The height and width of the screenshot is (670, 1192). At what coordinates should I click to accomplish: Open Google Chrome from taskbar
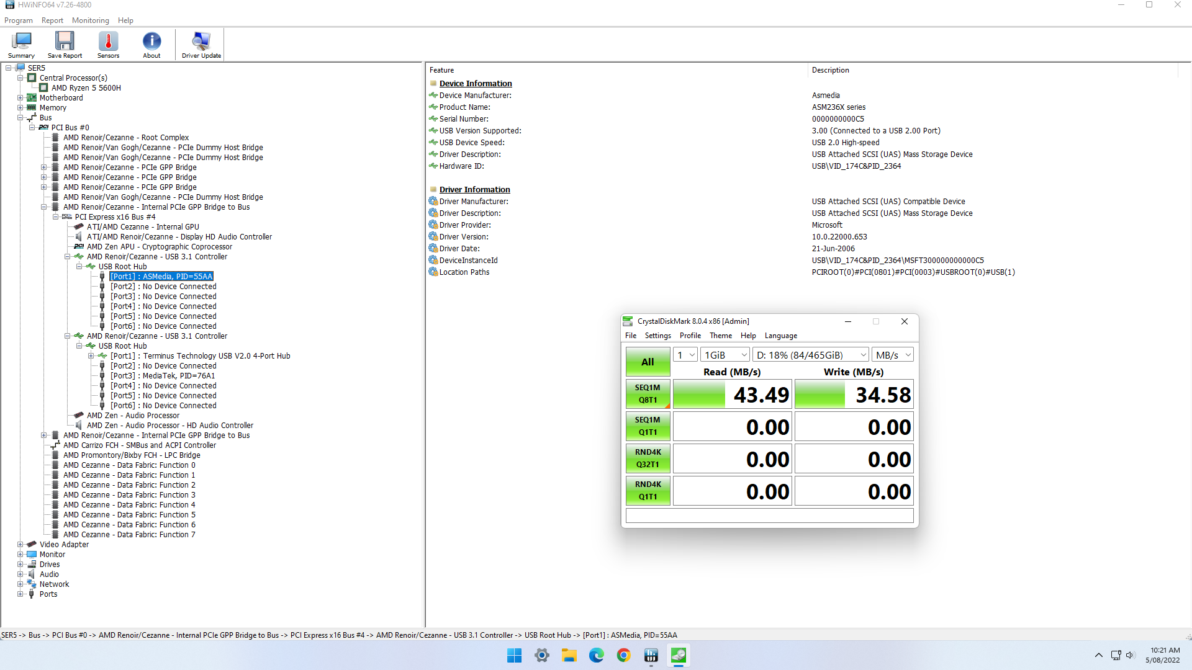[624, 655]
